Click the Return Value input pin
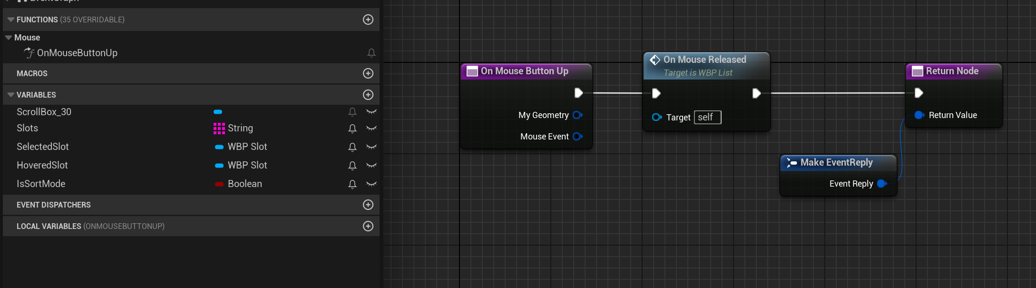This screenshot has width=1036, height=288. (x=919, y=115)
